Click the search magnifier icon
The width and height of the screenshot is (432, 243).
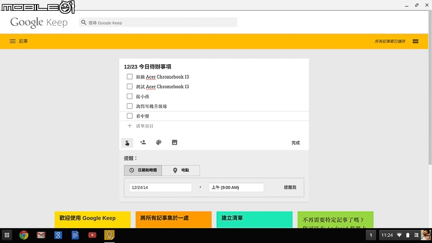coord(84,22)
